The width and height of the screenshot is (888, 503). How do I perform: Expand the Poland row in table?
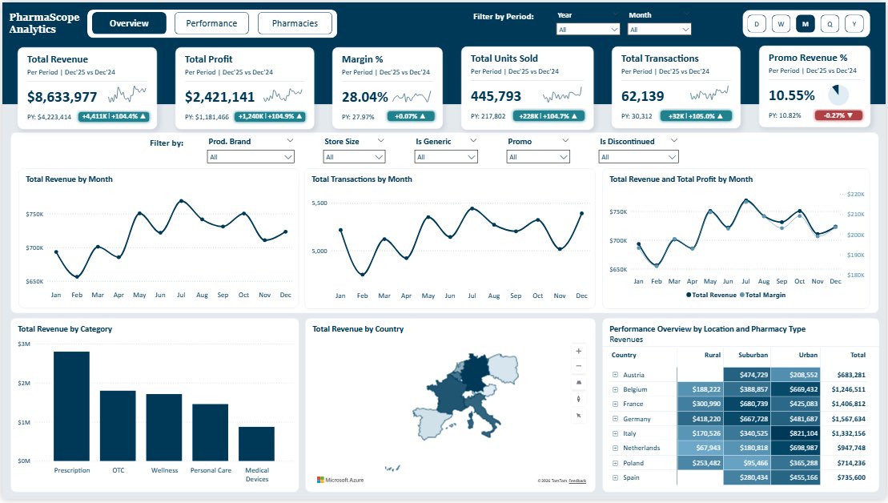[x=615, y=463]
